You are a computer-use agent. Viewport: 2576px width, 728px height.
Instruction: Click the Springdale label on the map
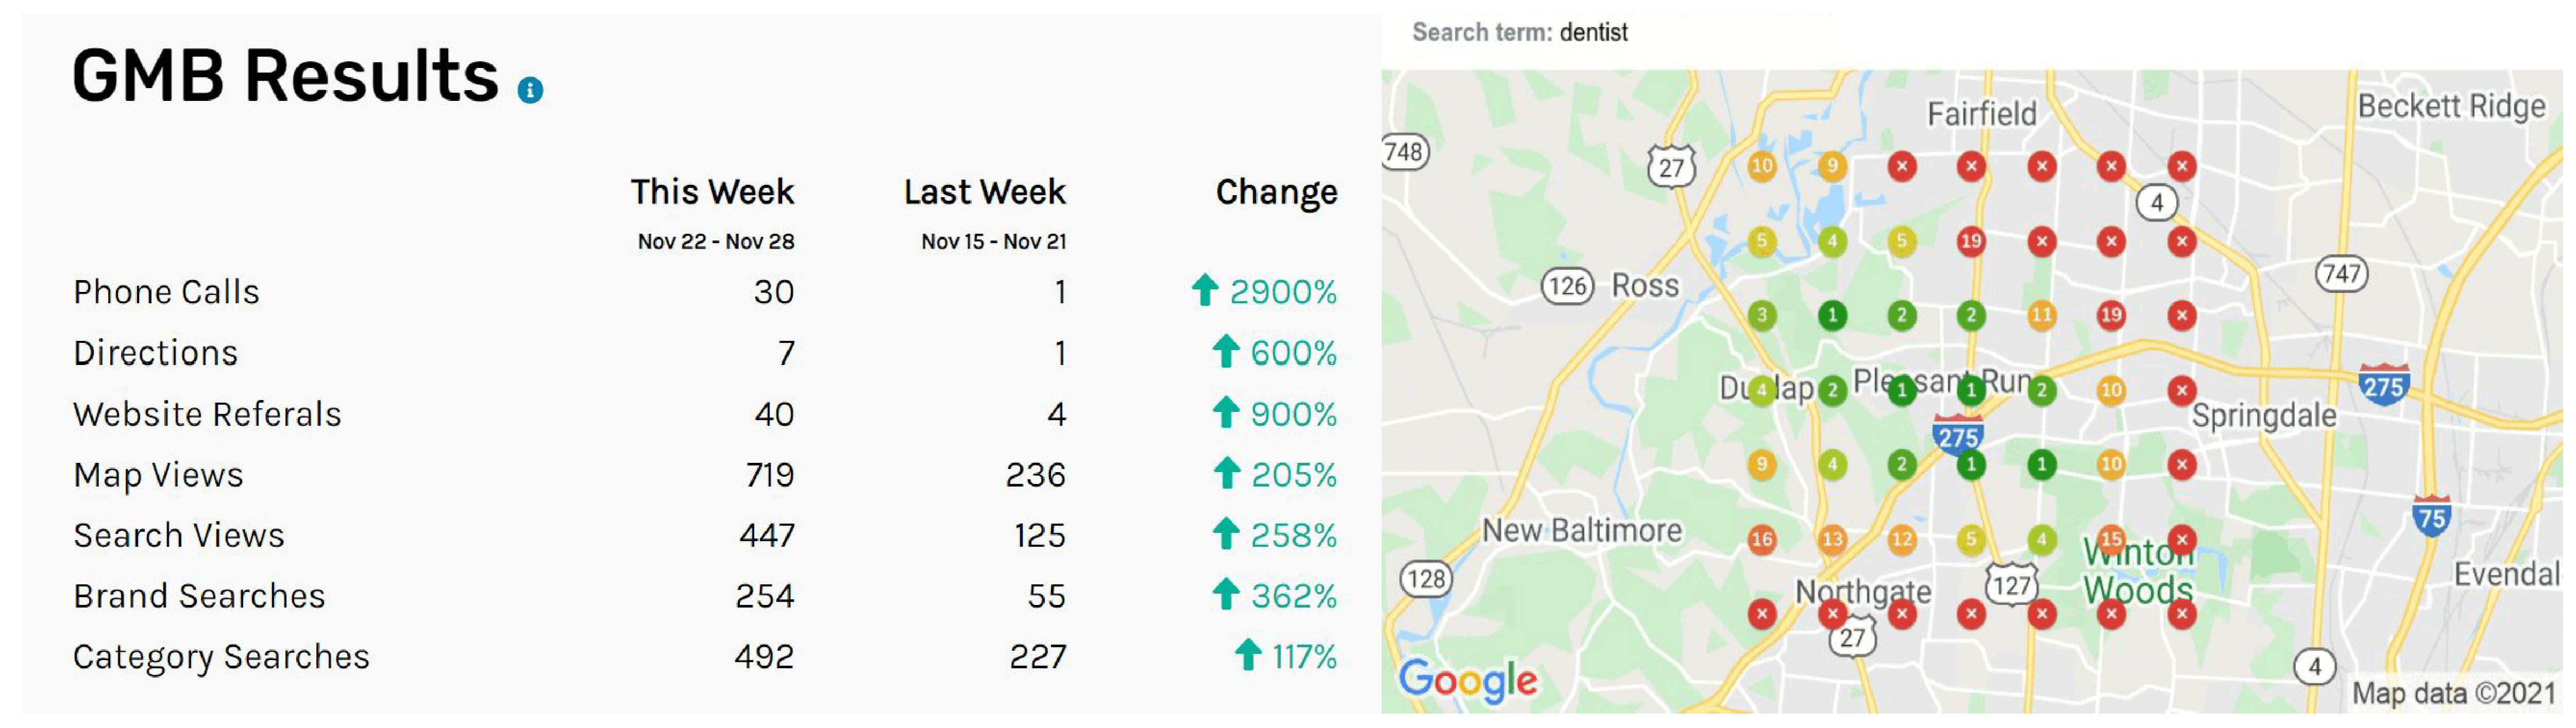click(x=2264, y=416)
